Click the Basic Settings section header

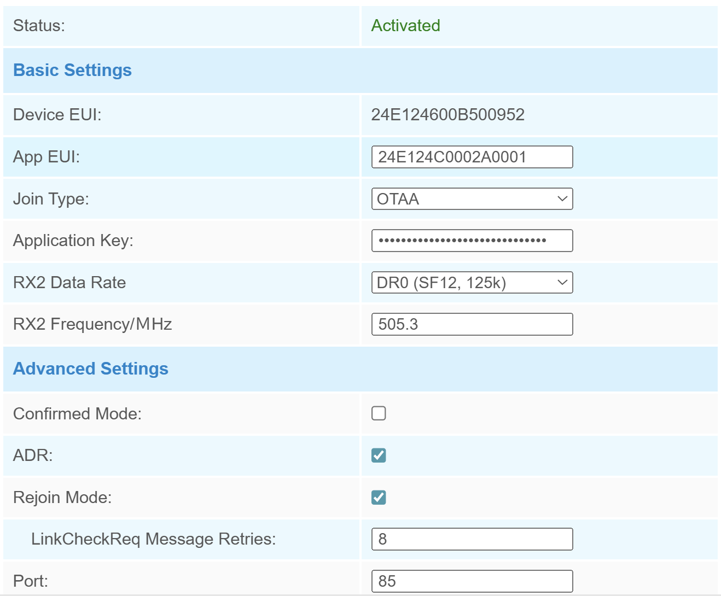pos(72,71)
